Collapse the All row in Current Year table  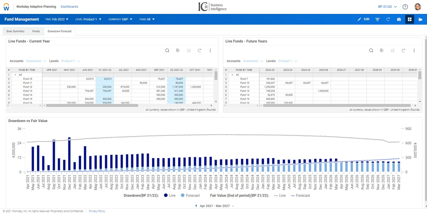point(16,74)
